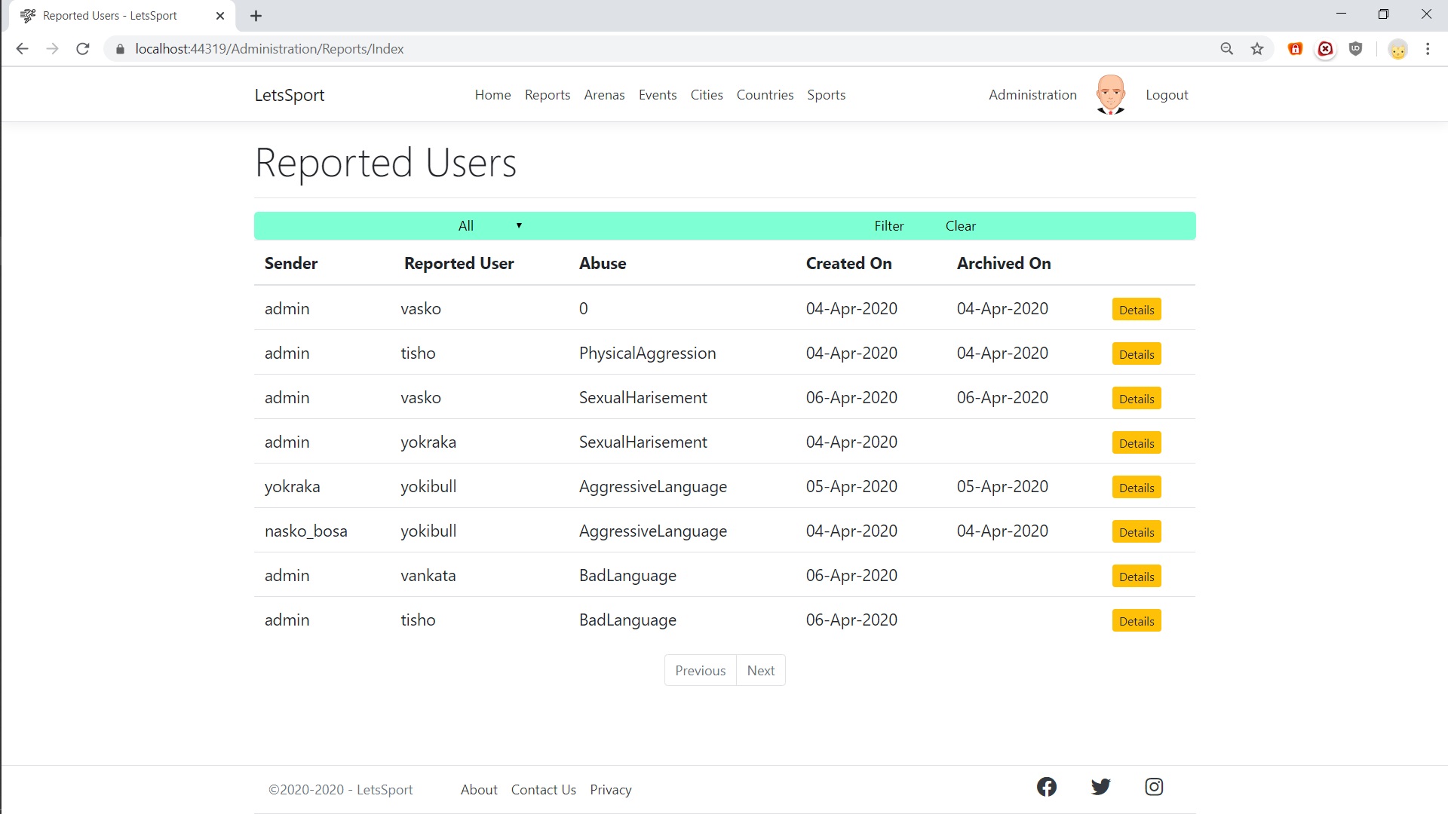
Task: Open Details for yokraka SexualHarisement report
Action: [x=1137, y=443]
